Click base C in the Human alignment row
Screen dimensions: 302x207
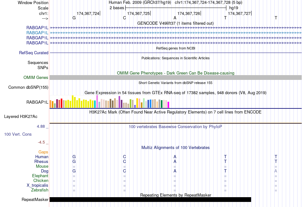(x=124, y=157)
